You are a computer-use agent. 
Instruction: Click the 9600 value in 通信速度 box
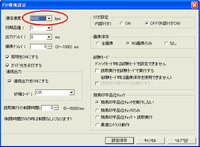click(x=38, y=19)
